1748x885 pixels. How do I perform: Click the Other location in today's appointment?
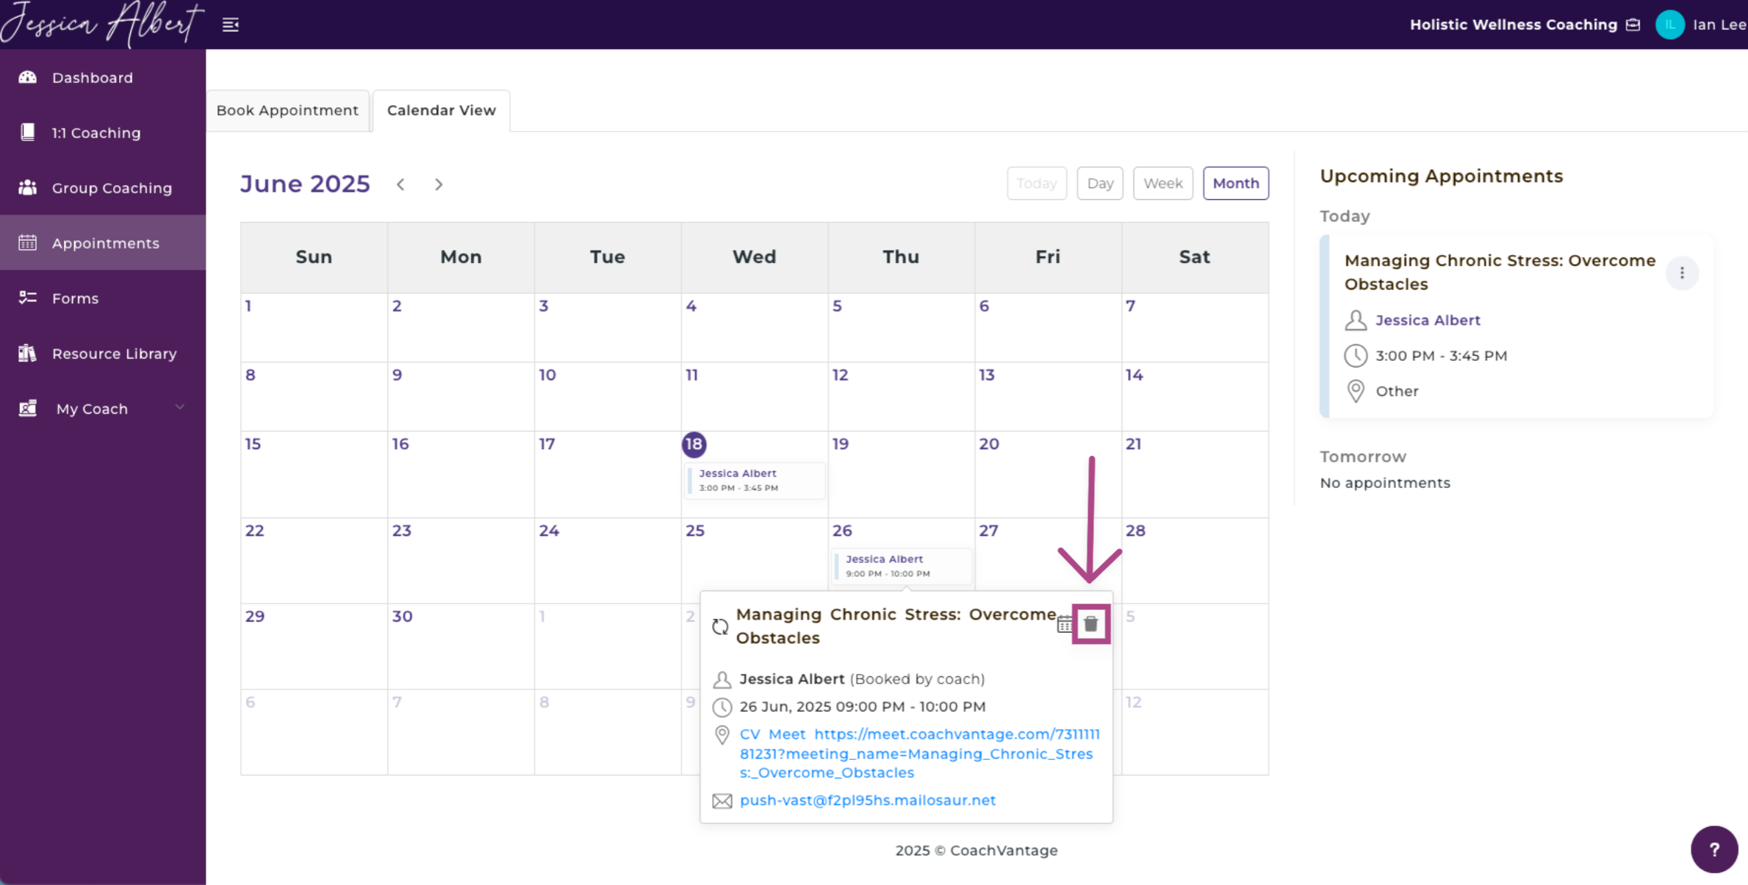pos(1397,391)
